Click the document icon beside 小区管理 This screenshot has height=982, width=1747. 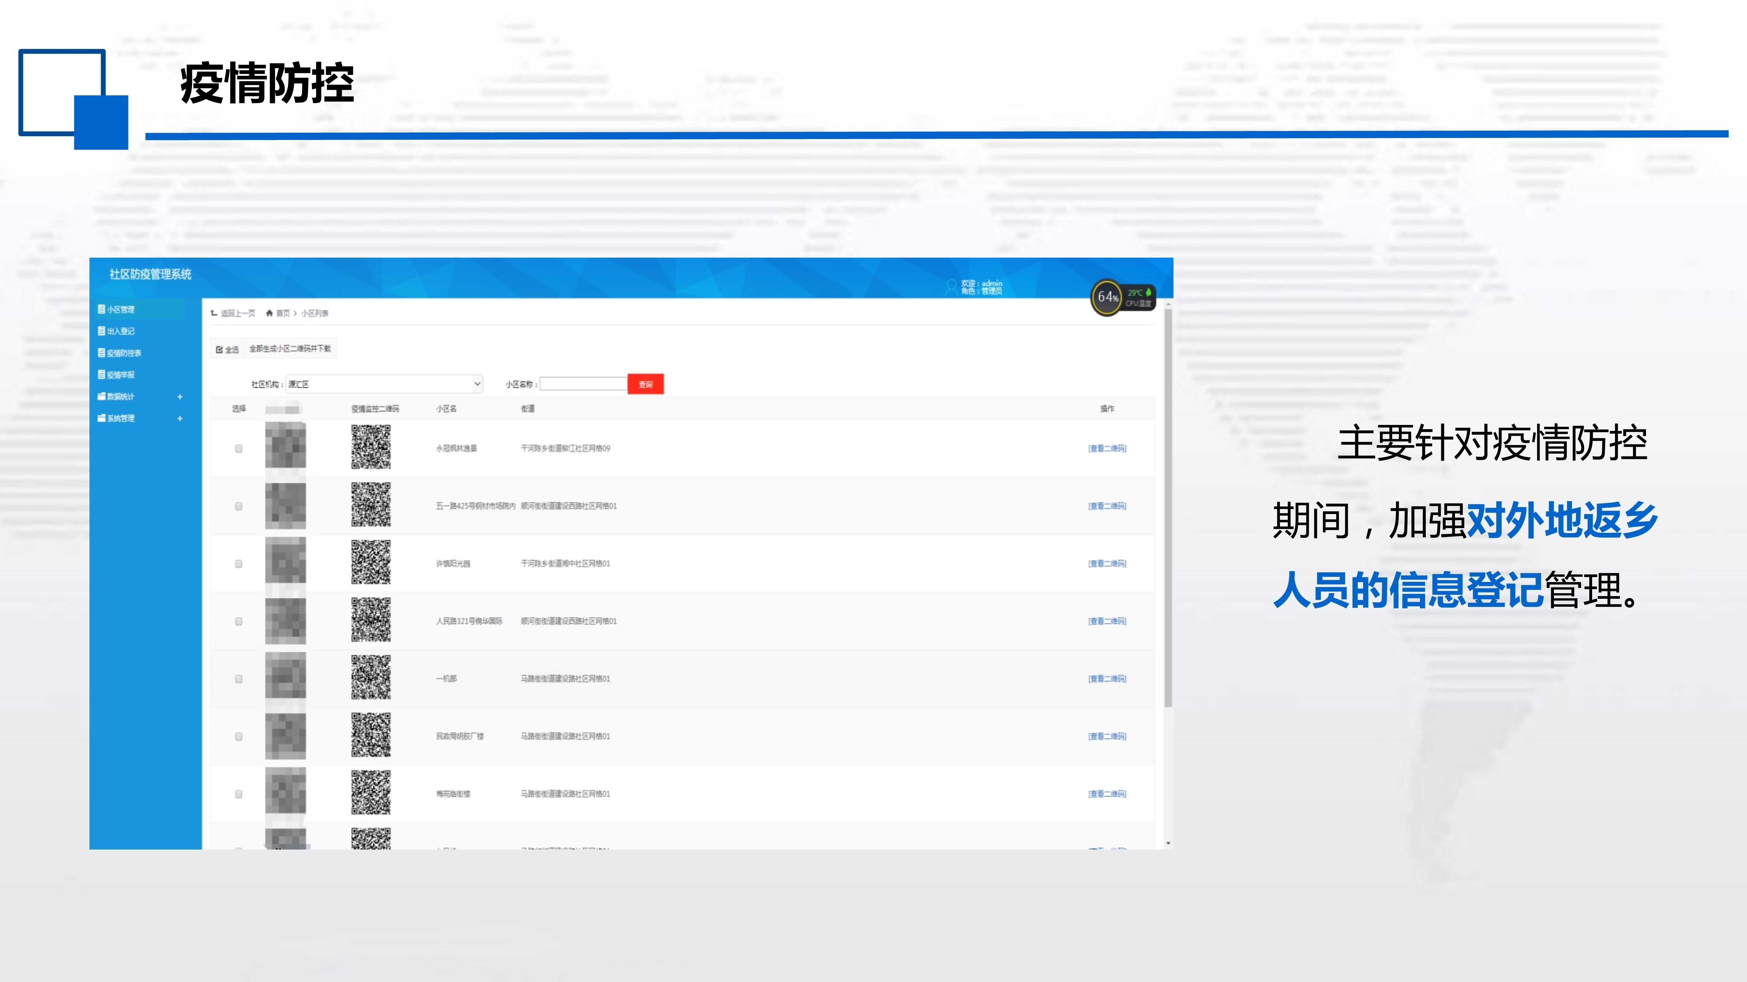click(101, 309)
